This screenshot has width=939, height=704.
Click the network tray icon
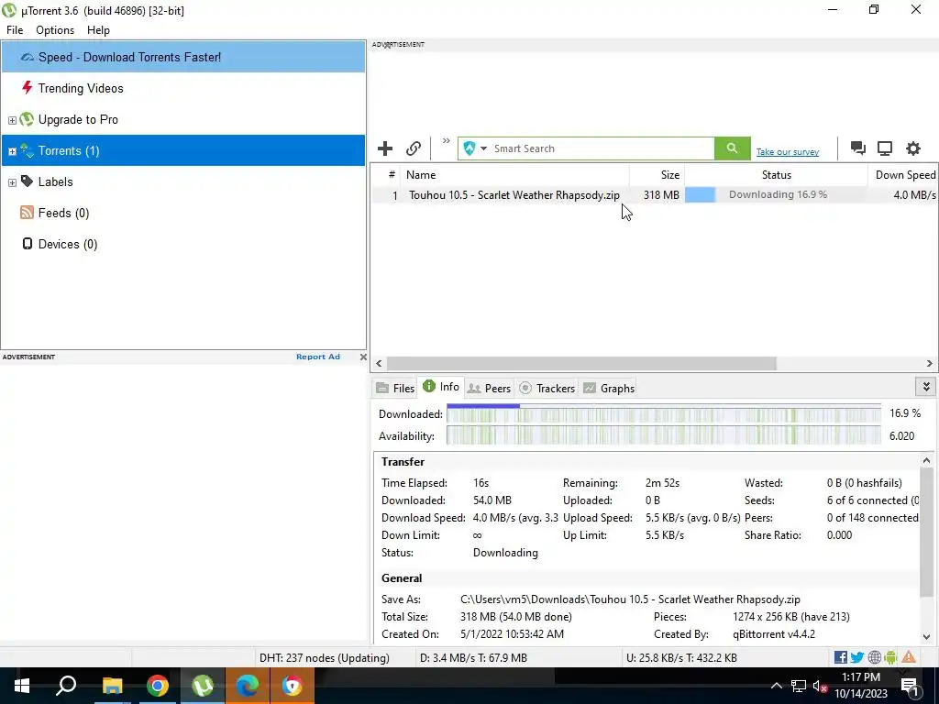[x=799, y=686]
